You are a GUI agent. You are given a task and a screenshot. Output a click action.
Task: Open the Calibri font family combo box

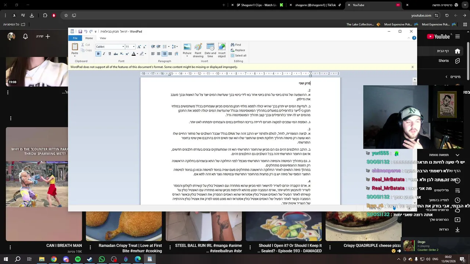click(110, 47)
